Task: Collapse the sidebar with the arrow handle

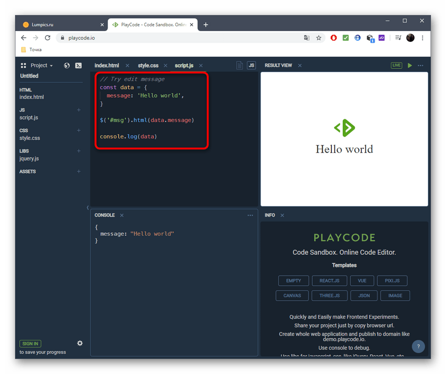Action: [87, 207]
